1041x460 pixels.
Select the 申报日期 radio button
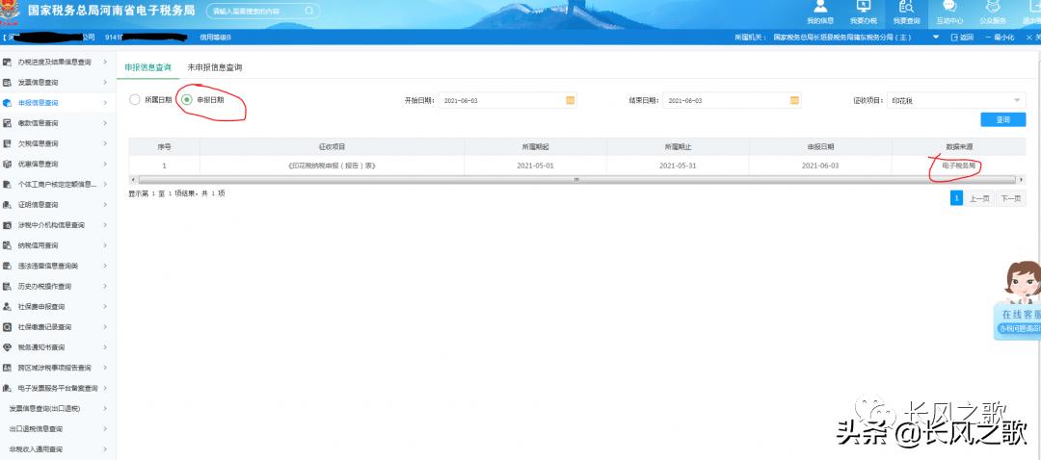pos(187,100)
